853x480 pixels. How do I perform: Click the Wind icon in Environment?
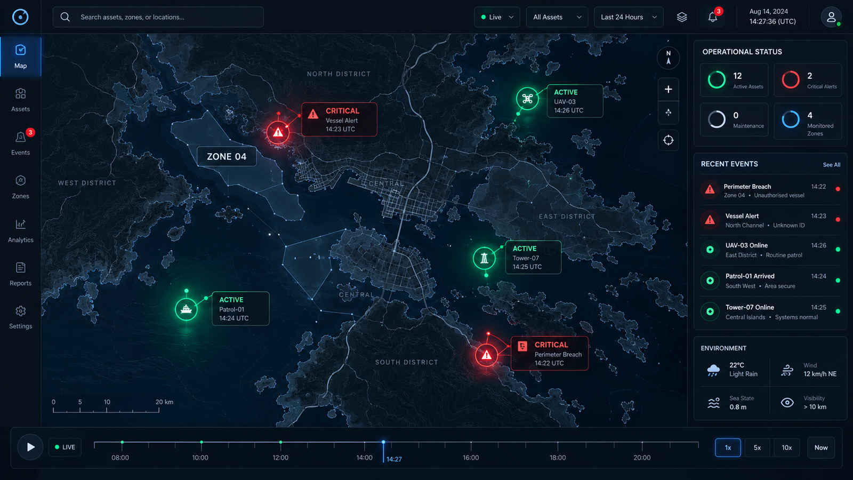pos(787,370)
